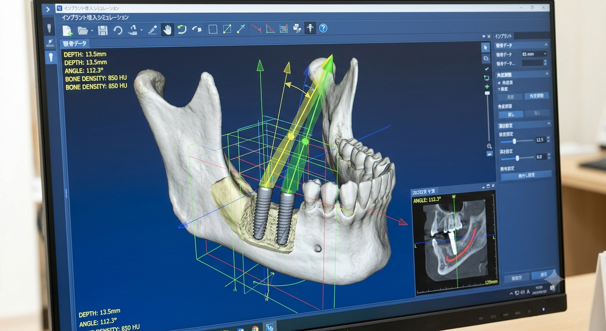Switch to the 顎骨データ viewport tab

coord(74,44)
